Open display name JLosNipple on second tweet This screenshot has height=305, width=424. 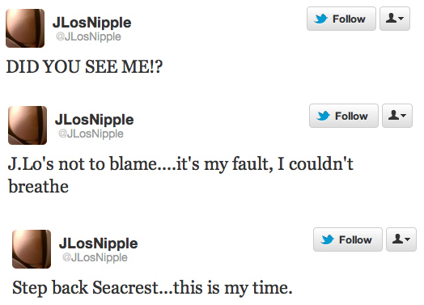[x=95, y=120]
